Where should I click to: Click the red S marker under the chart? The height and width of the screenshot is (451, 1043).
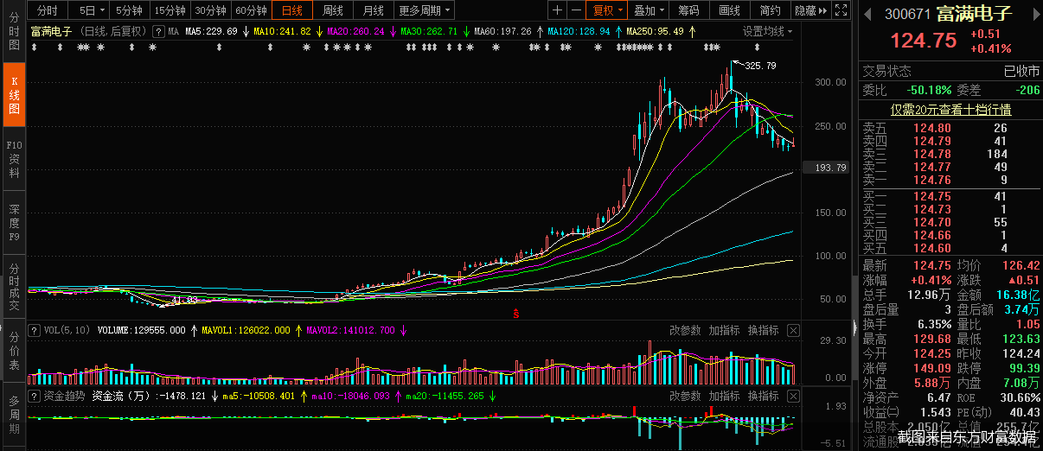click(515, 313)
